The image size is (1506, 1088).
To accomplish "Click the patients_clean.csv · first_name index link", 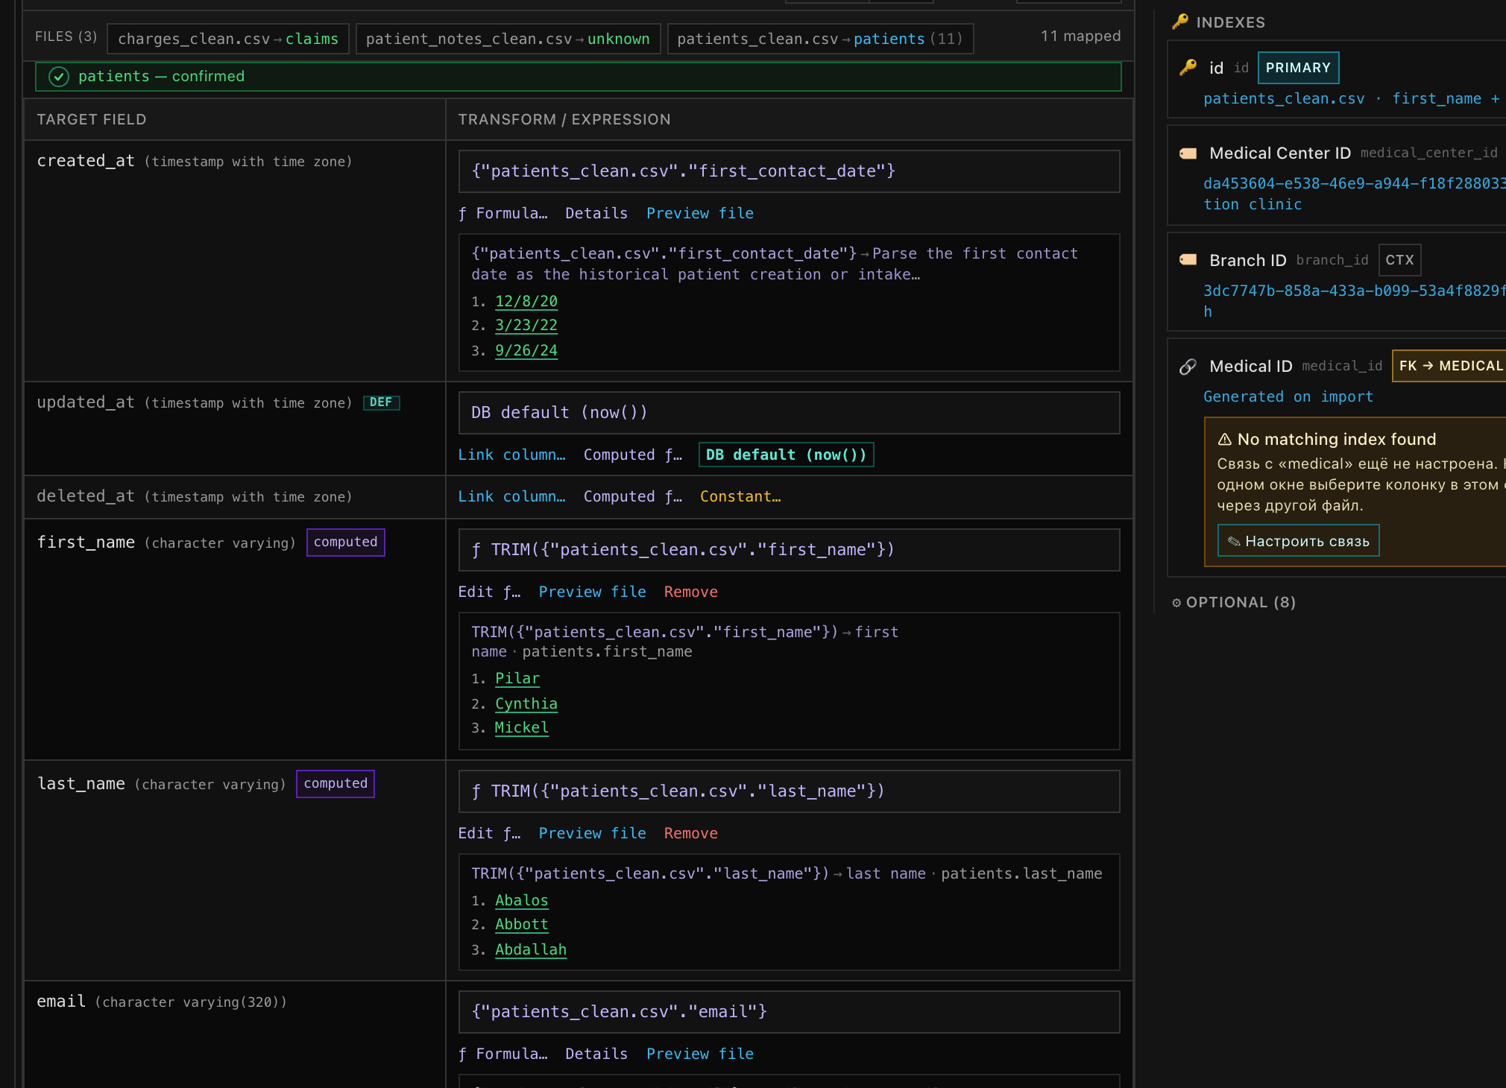I will coord(1351,98).
